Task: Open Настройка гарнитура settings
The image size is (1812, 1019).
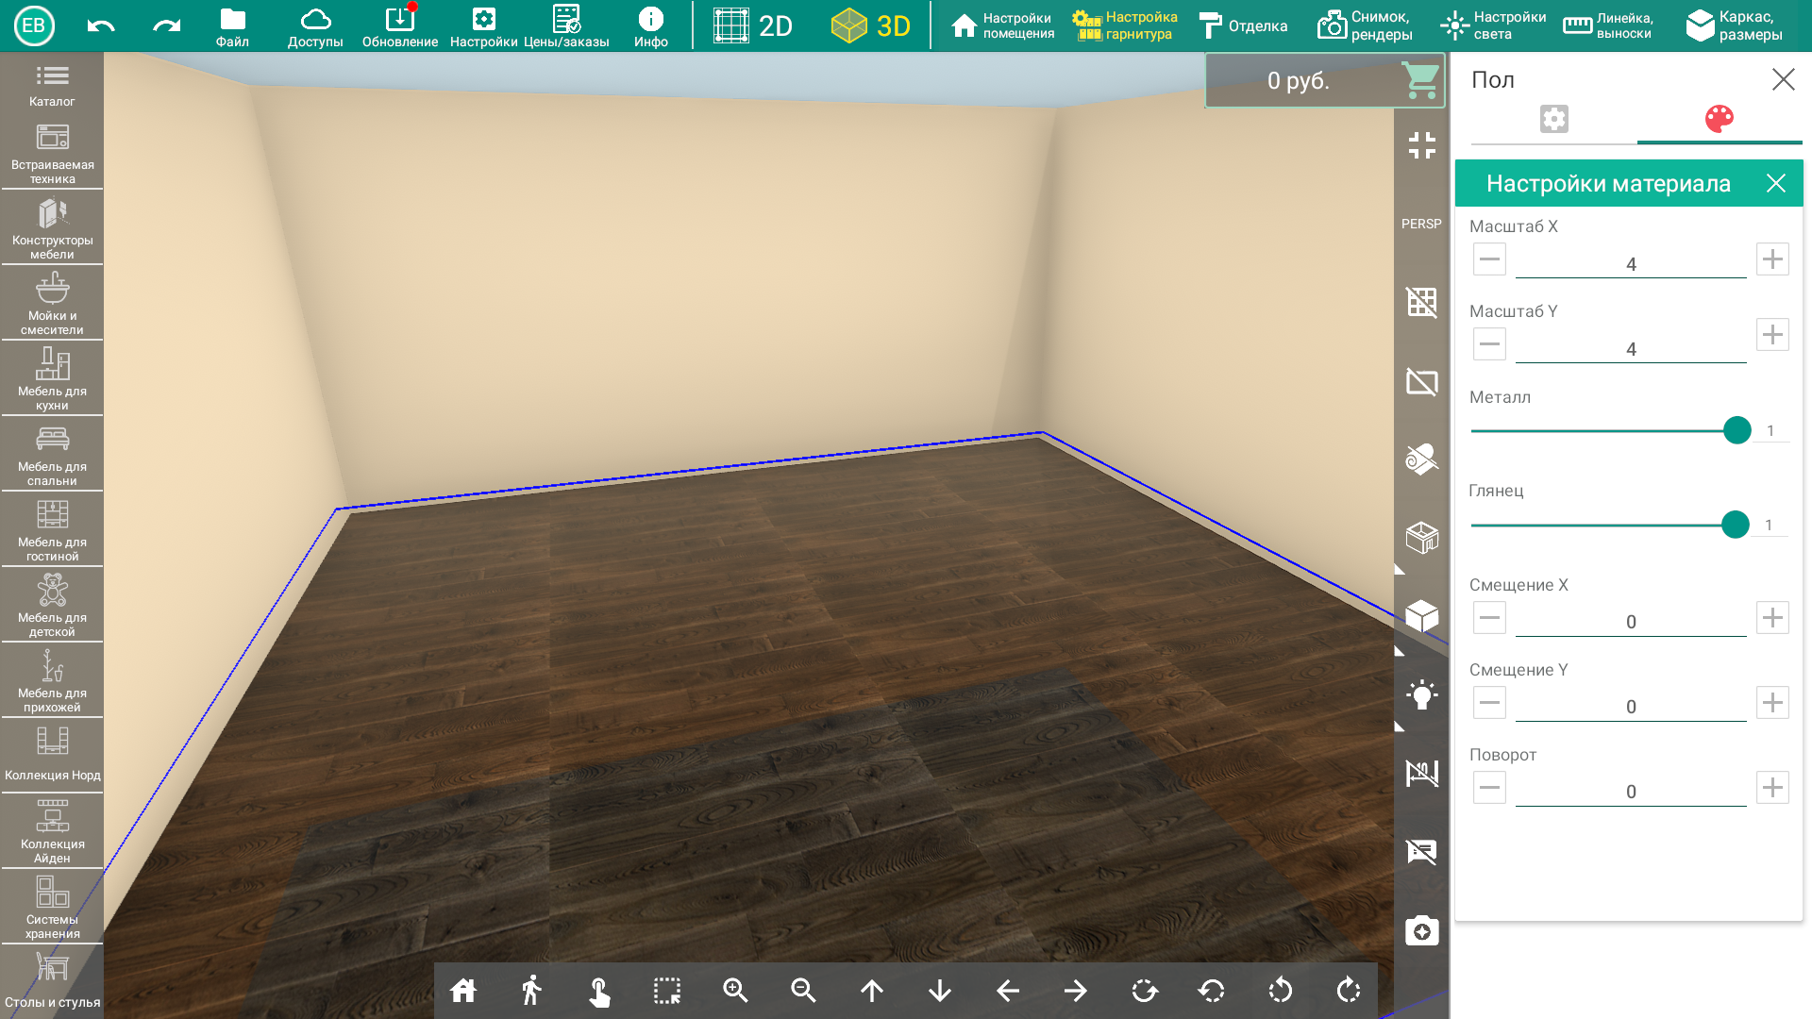Action: click(x=1126, y=25)
